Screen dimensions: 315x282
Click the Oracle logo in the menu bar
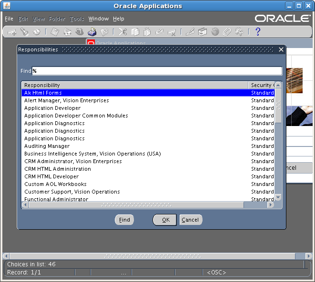pyautogui.click(x=283, y=19)
